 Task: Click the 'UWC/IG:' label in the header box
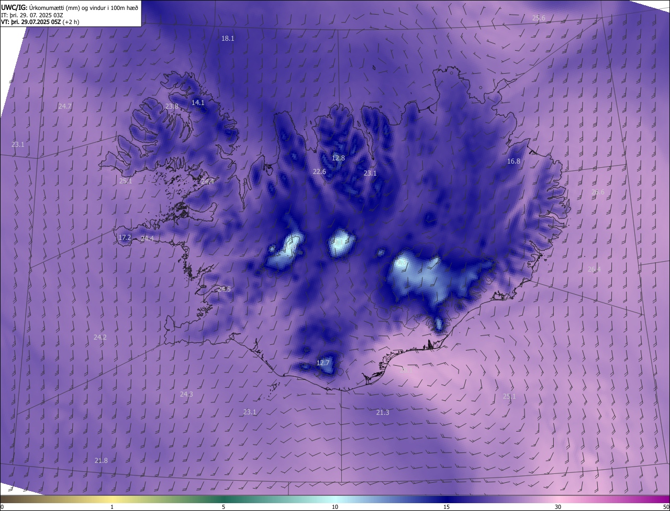pyautogui.click(x=15, y=7)
